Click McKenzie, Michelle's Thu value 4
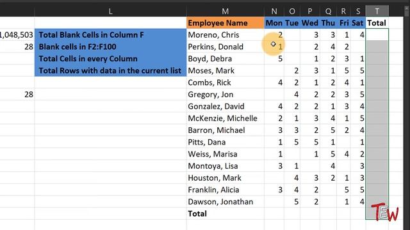Screen dimensions: 410x230 click(x=328, y=118)
